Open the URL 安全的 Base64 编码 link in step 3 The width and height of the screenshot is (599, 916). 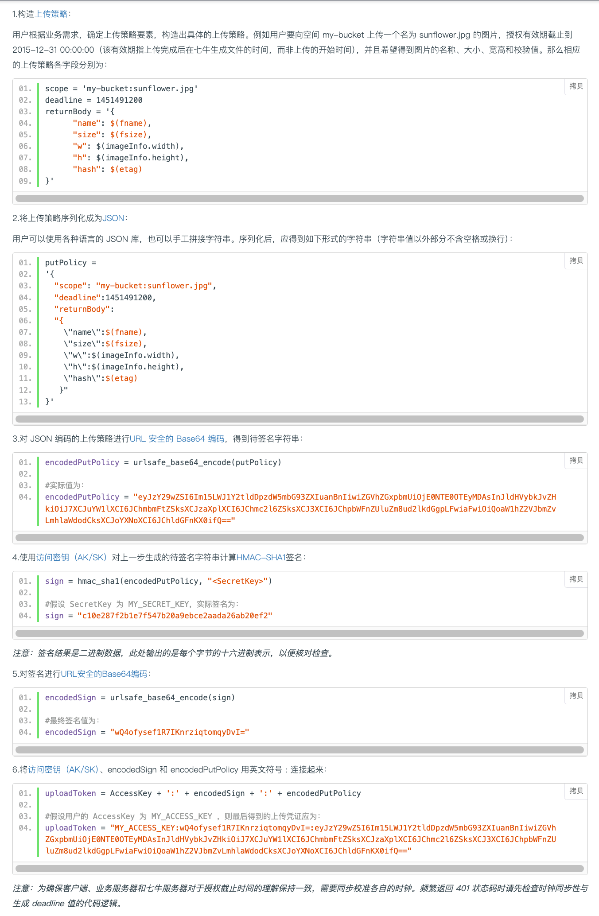tap(177, 439)
